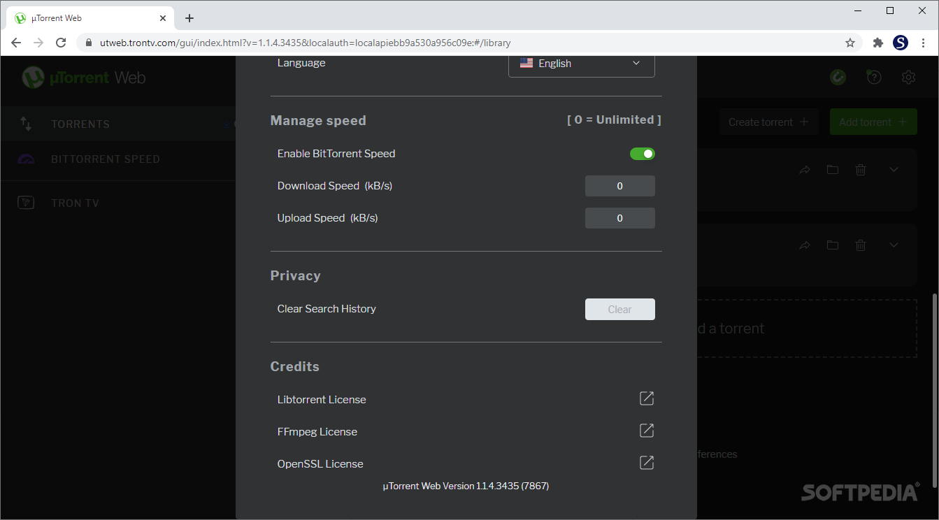Click the Download Speed input field

[x=619, y=186]
